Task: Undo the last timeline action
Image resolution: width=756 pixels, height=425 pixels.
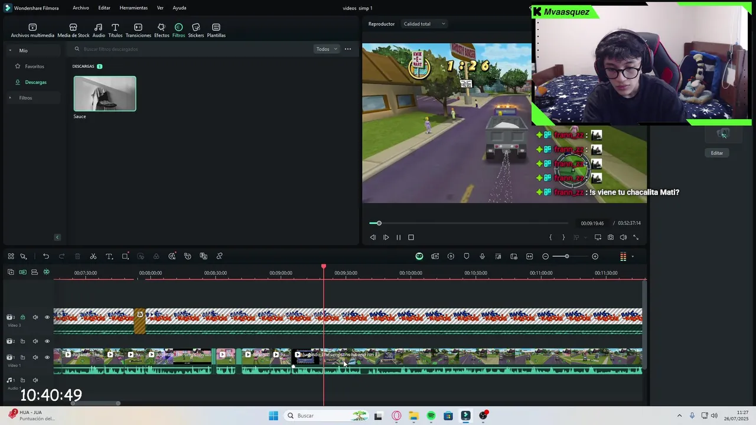Action: pyautogui.click(x=45, y=256)
